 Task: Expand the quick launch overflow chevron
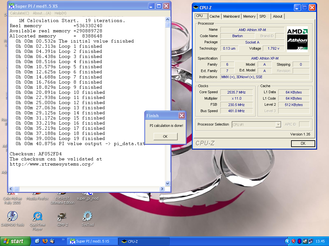[x=63, y=240]
